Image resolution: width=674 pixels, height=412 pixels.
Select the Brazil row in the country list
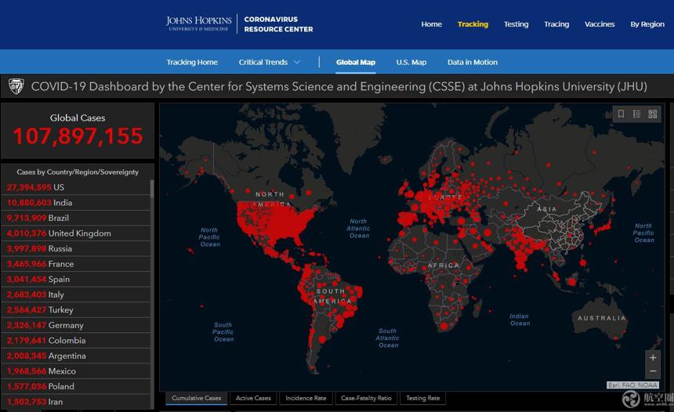pos(76,218)
